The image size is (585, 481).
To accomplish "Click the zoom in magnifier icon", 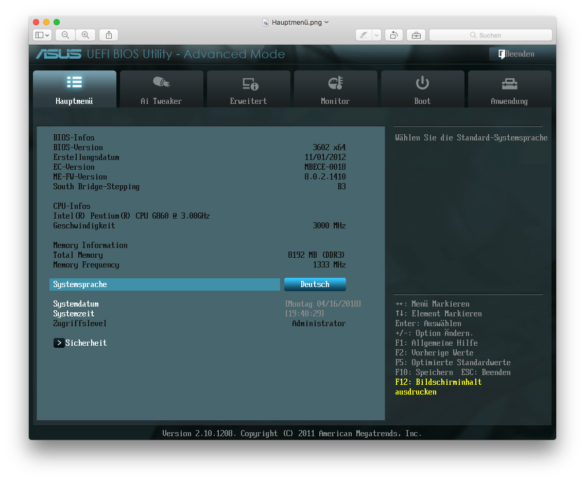I will [x=85, y=35].
